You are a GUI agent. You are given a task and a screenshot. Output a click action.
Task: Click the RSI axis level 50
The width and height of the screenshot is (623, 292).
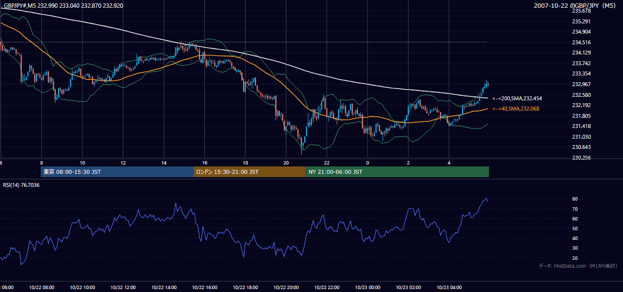pyautogui.click(x=575, y=228)
